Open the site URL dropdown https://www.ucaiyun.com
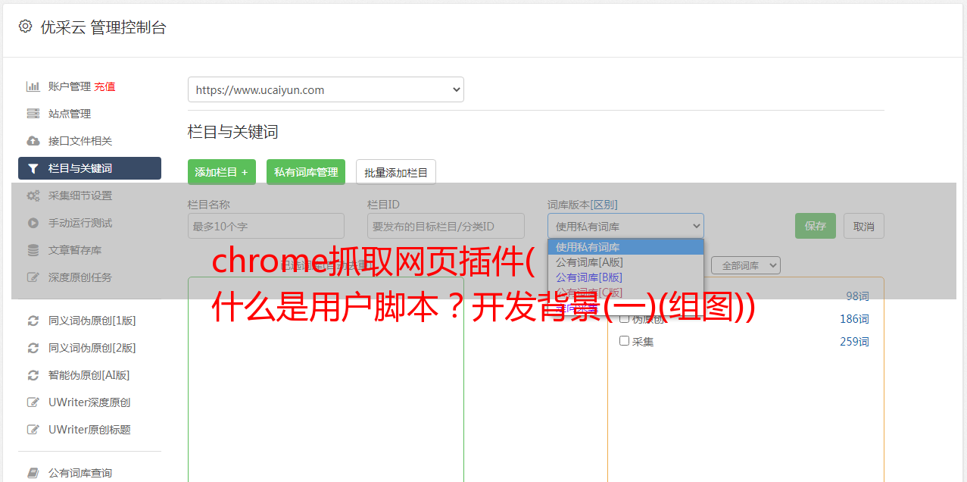967x482 pixels. (x=326, y=89)
